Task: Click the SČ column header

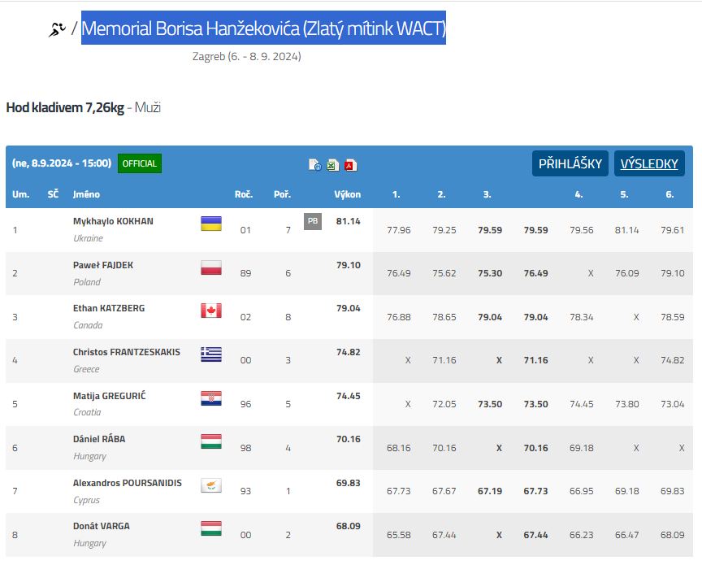Action: pos(53,194)
